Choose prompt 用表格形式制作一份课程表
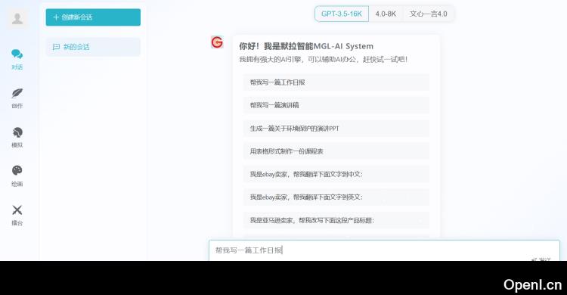567x295 pixels. [336, 151]
